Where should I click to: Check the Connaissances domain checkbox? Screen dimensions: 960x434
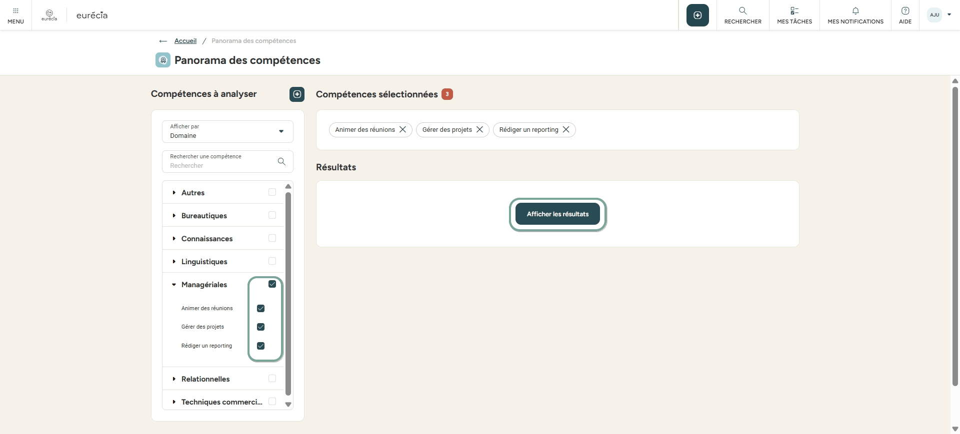click(272, 238)
